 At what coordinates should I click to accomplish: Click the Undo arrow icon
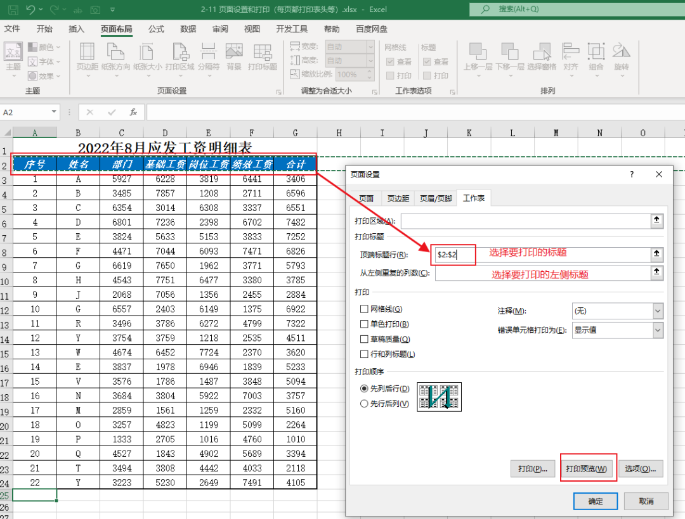point(30,9)
